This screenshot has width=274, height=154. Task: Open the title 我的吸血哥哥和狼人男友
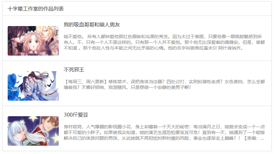tap(92, 25)
